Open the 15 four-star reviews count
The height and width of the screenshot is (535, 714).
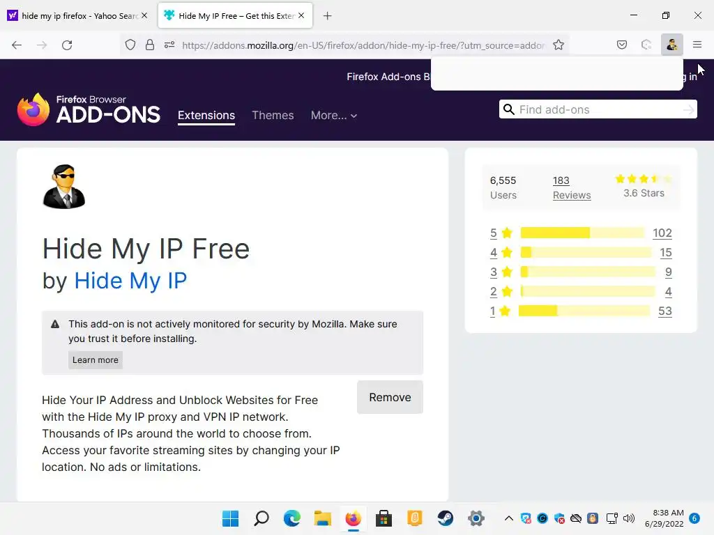pos(666,252)
